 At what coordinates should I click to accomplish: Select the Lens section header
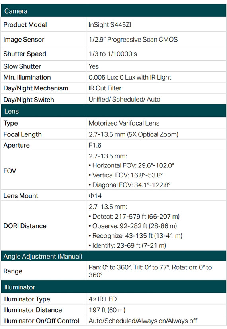coord(113,111)
